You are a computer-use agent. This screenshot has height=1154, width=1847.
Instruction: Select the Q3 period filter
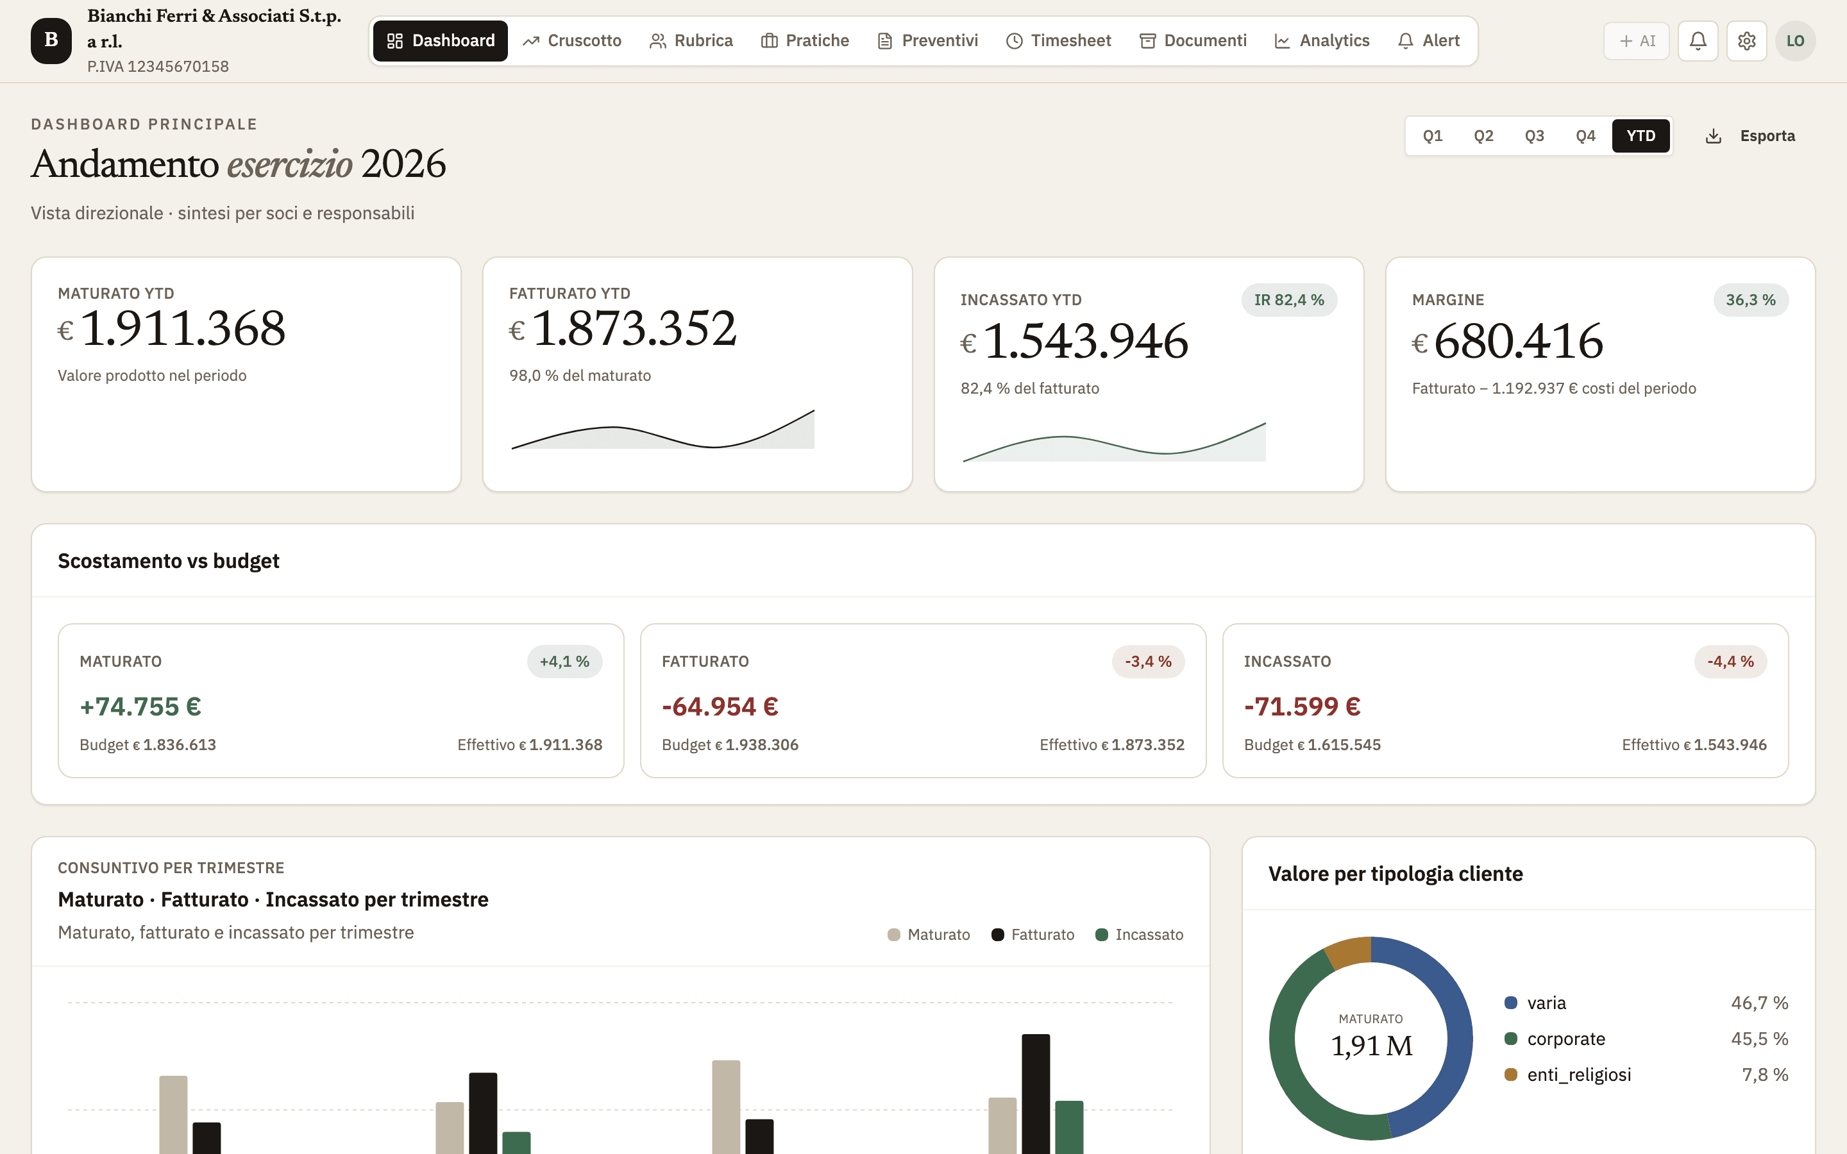pyautogui.click(x=1534, y=136)
